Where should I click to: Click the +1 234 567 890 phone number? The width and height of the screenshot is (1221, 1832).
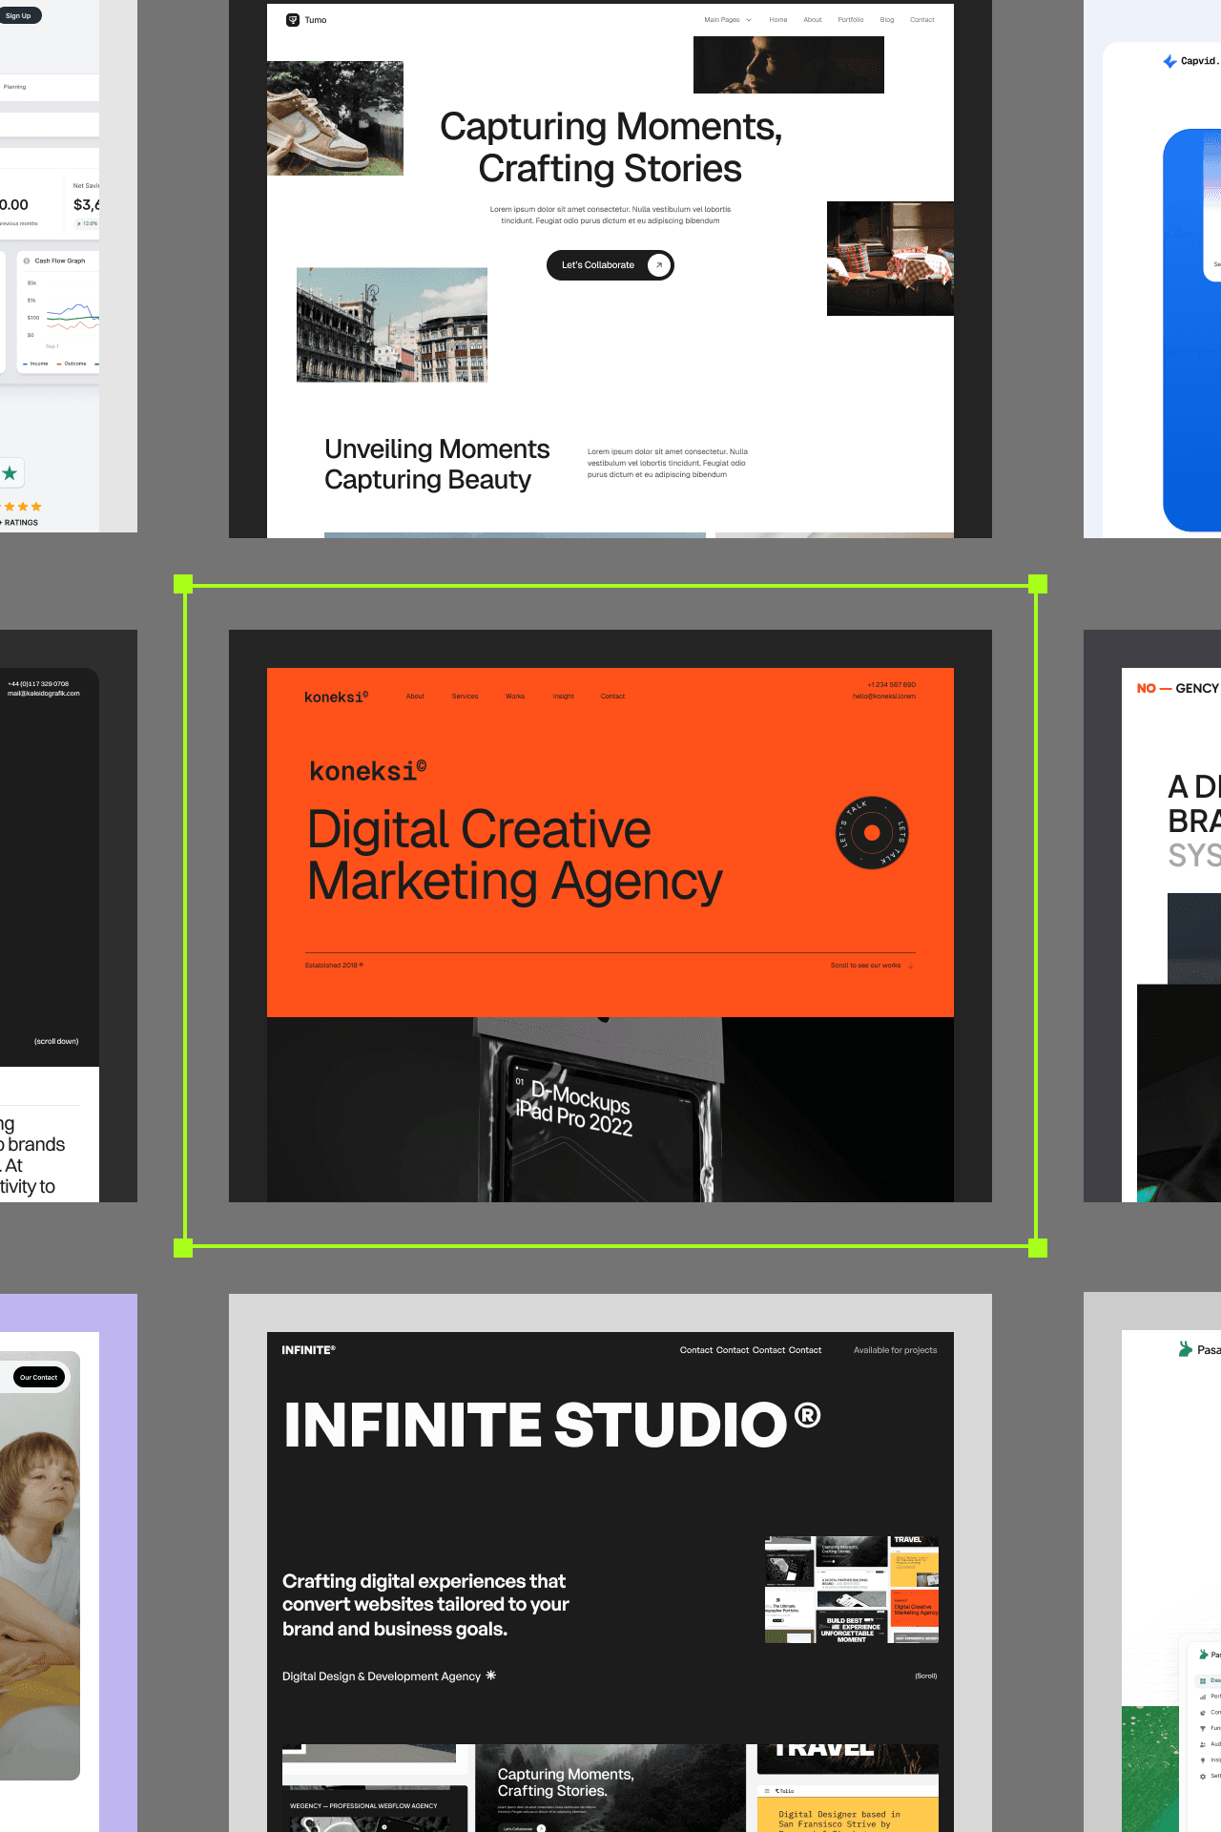coord(891,684)
